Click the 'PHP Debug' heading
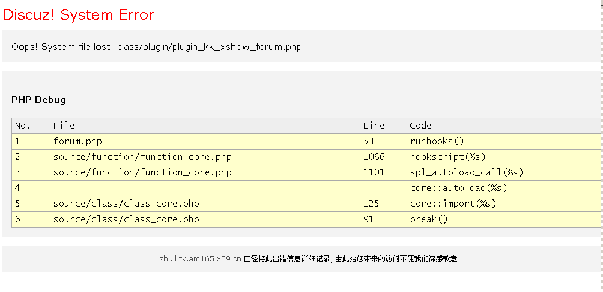603x292 pixels. click(x=39, y=100)
